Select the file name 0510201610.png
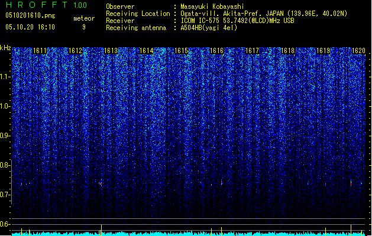The image size is (372, 236). click(30, 15)
